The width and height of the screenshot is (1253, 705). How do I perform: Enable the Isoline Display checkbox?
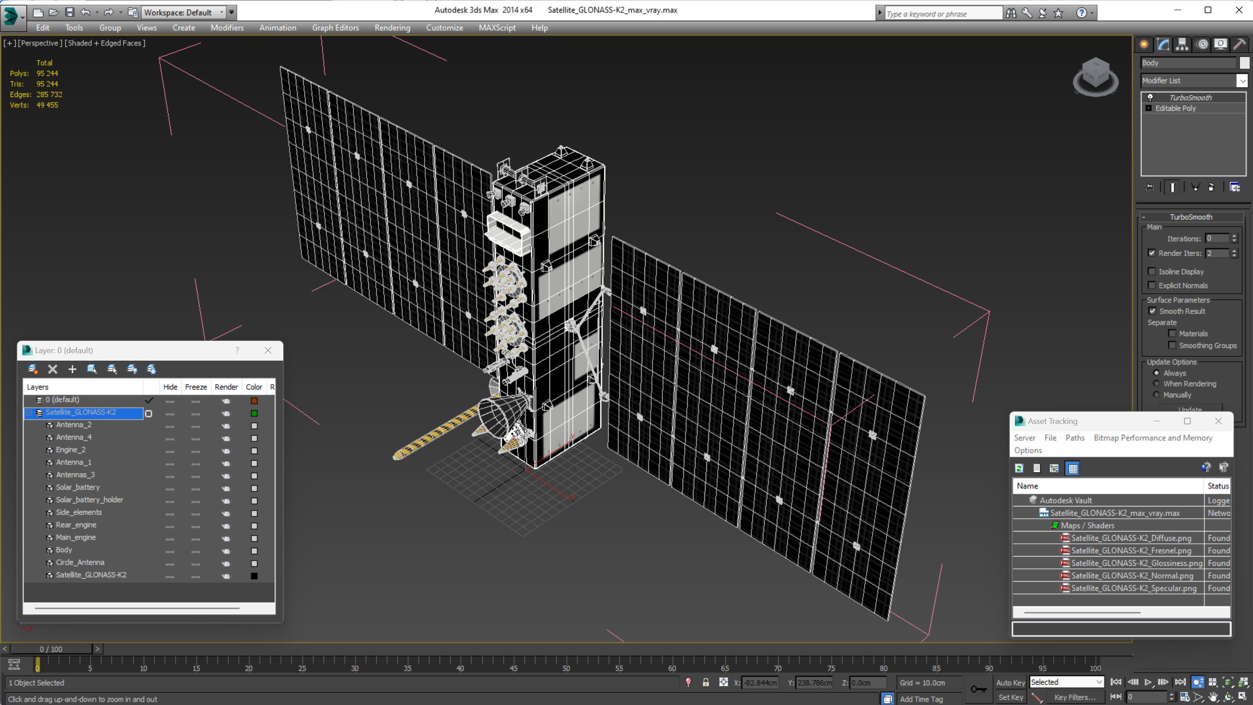click(x=1152, y=271)
